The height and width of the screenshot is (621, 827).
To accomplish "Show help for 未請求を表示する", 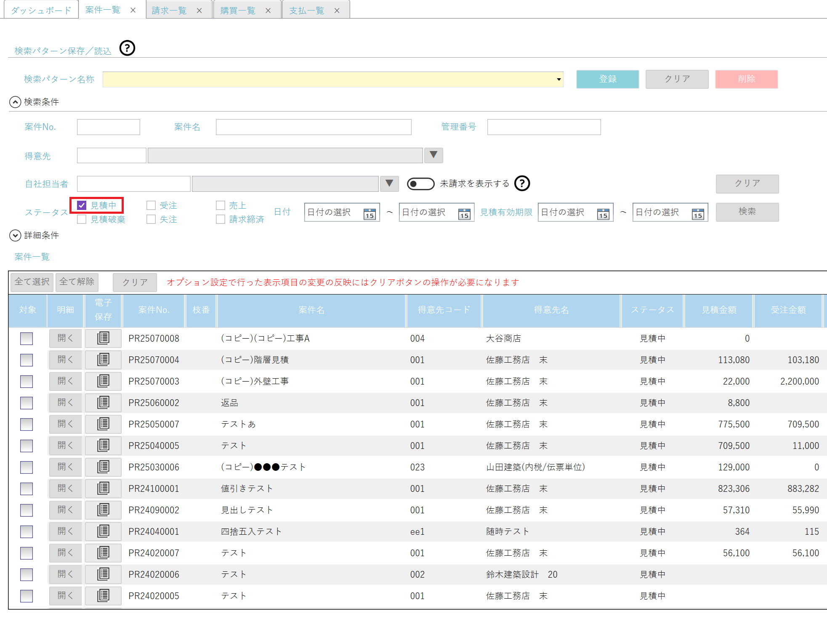I will [x=522, y=183].
